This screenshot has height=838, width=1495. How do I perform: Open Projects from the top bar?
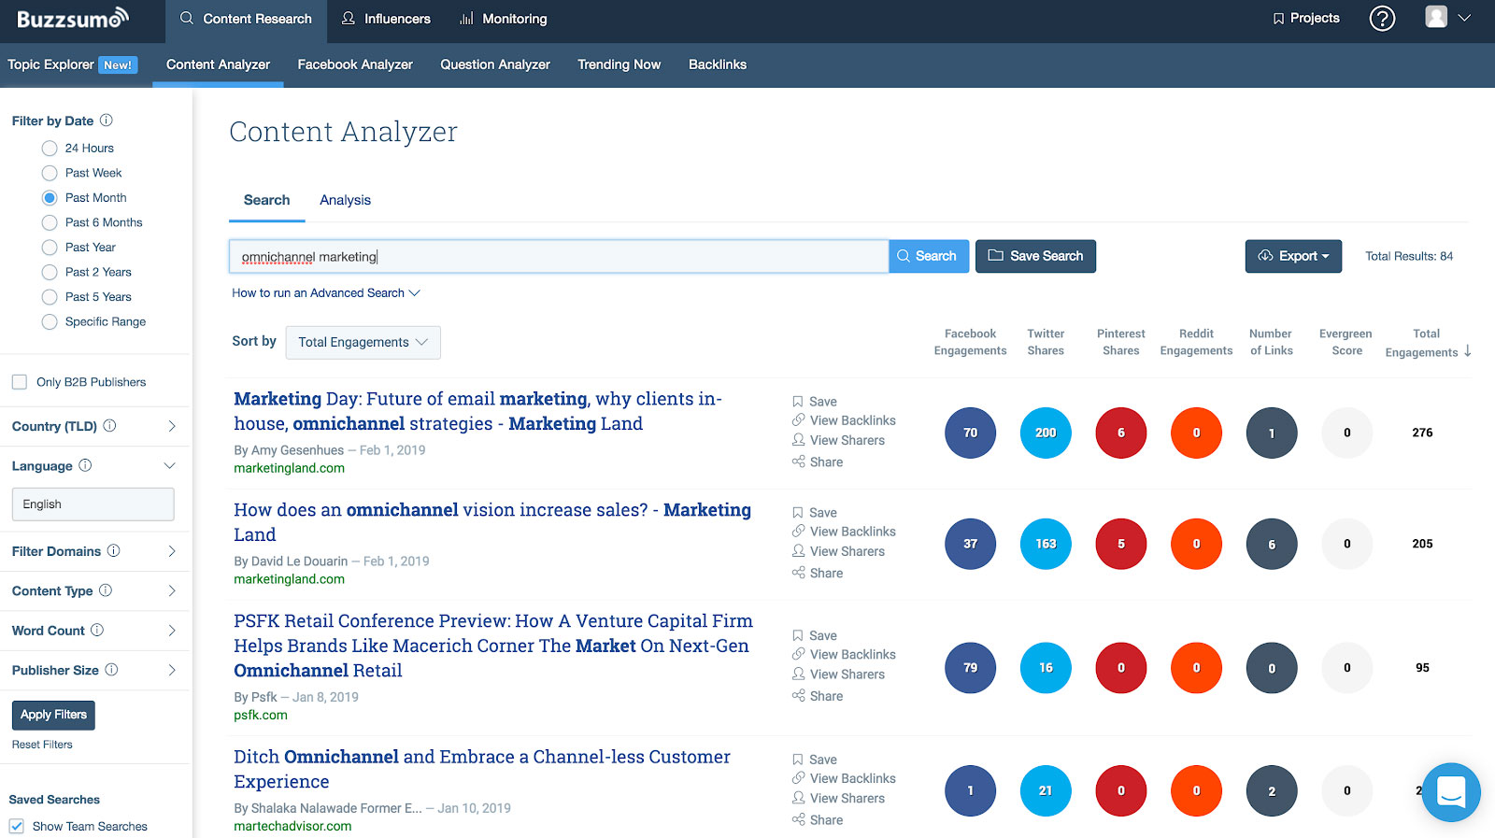pyautogui.click(x=1305, y=18)
